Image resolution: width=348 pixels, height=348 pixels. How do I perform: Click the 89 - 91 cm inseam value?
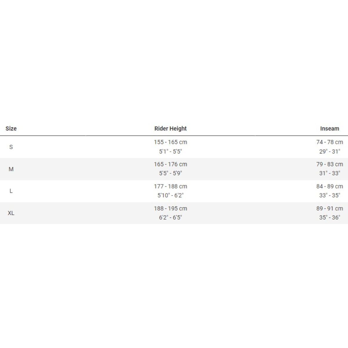(329, 208)
